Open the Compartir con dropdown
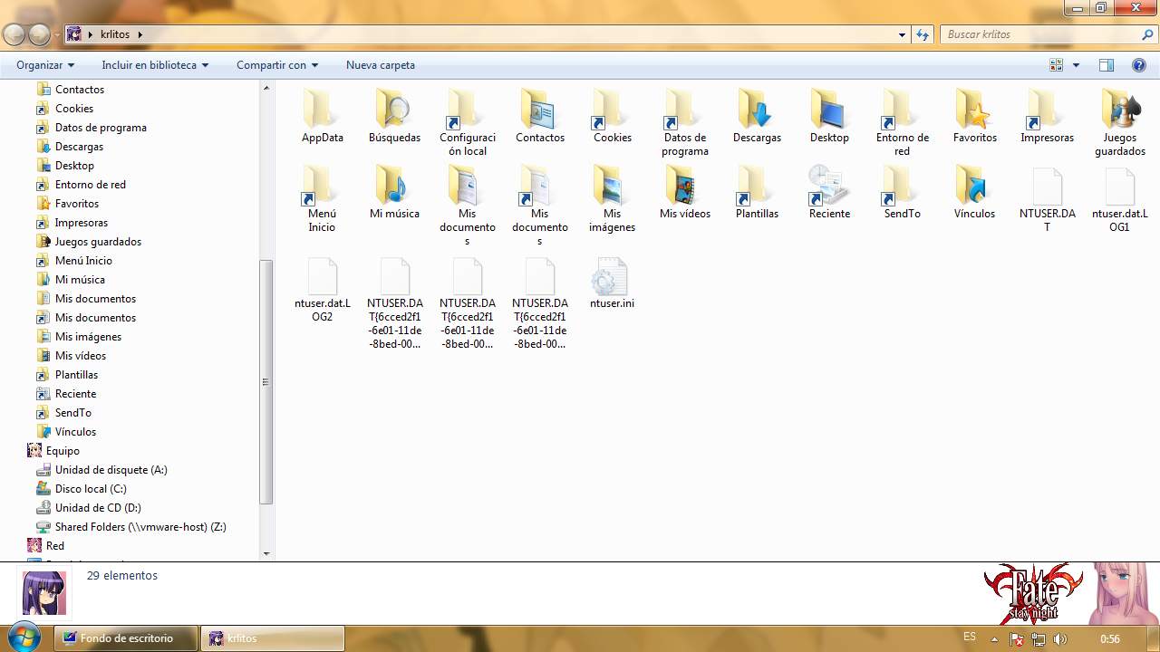 (x=277, y=65)
